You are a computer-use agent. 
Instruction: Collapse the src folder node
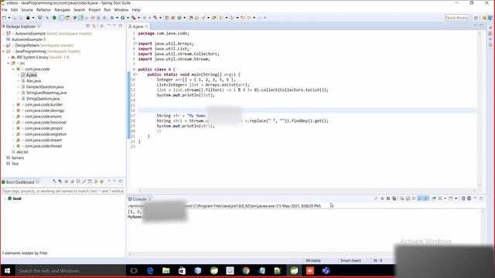9,63
